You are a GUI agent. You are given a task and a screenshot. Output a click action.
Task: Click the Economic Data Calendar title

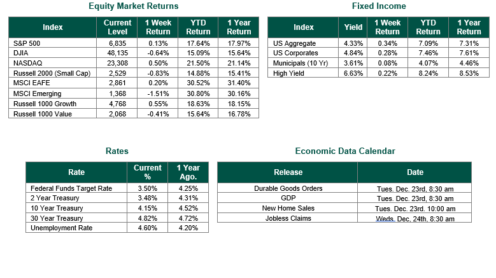coord(345,151)
